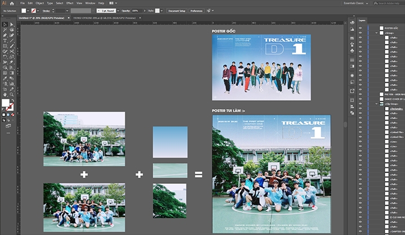Screen dimensions: 405x235
Task: Hide the POSTER GỐC layer item
Action: (x=361, y=28)
